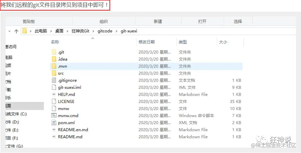
Task: Click the 组织 ribbon group label
Action: click(104, 21)
